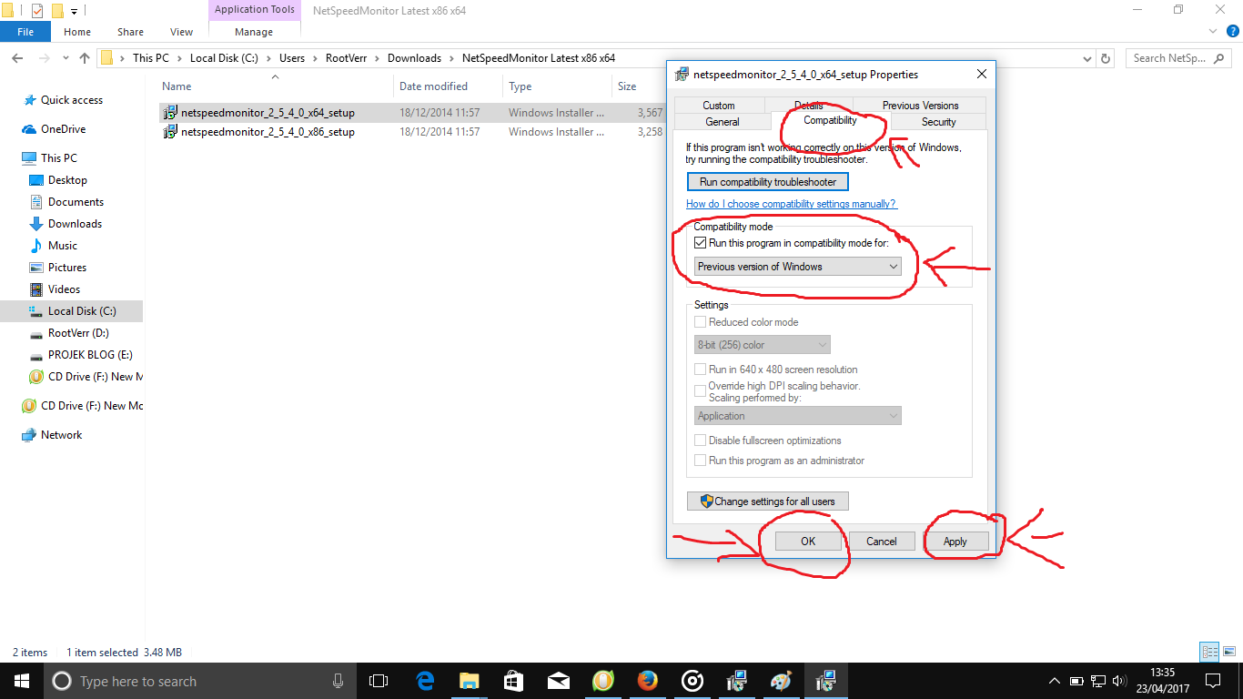
Task: Sort by the Date modified column
Action: coord(448,86)
